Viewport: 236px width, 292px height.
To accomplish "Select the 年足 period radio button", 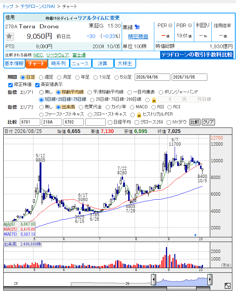I will pyautogui.click(x=77, y=77).
